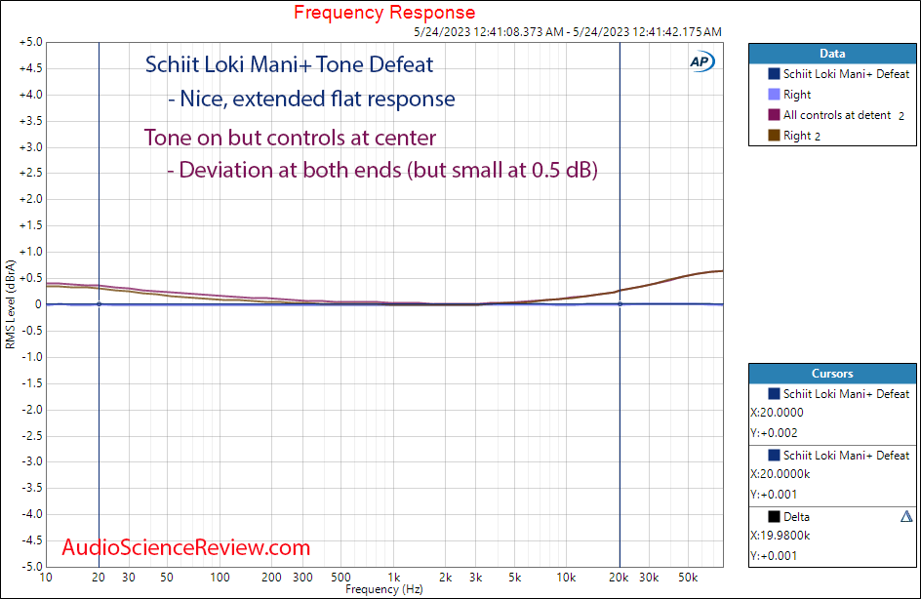Viewport: 921px width, 599px height.
Task: Select the Data panel header
Action: [x=832, y=54]
